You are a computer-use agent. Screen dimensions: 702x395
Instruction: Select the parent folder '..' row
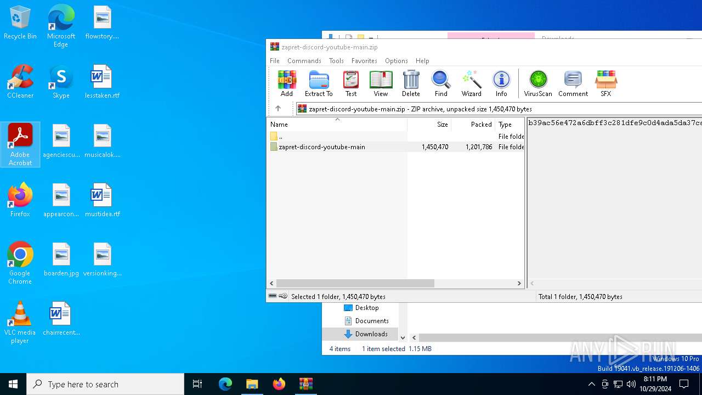(395, 136)
